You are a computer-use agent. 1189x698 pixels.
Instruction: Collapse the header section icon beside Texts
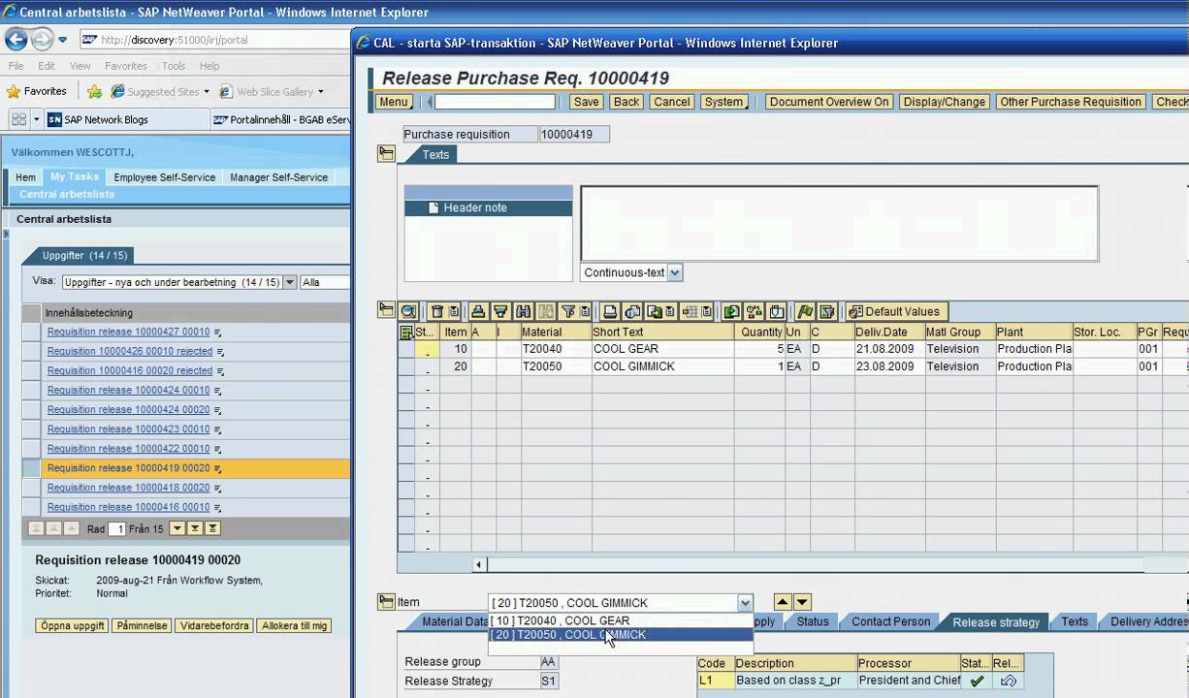click(x=386, y=153)
